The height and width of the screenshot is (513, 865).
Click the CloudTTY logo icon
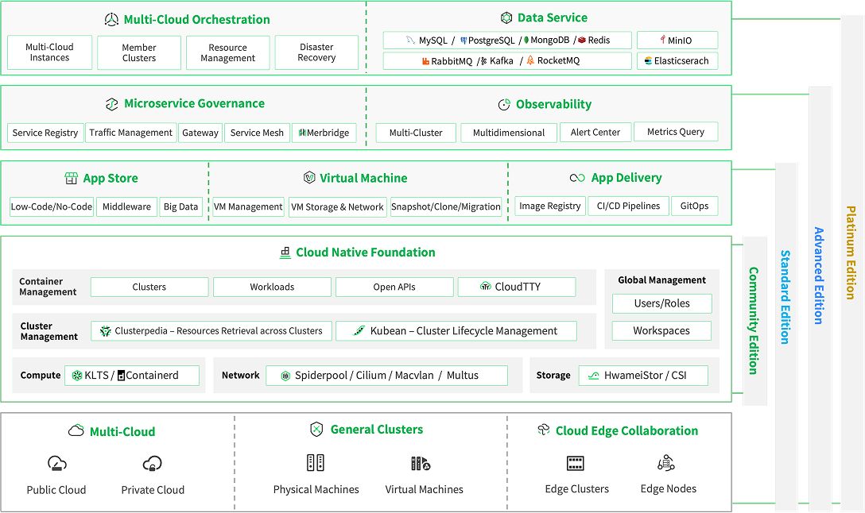486,287
